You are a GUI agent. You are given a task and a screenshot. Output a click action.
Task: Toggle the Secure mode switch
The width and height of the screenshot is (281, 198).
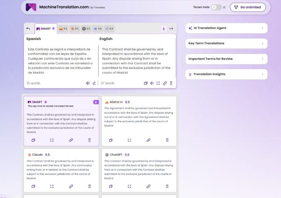pos(216,7)
